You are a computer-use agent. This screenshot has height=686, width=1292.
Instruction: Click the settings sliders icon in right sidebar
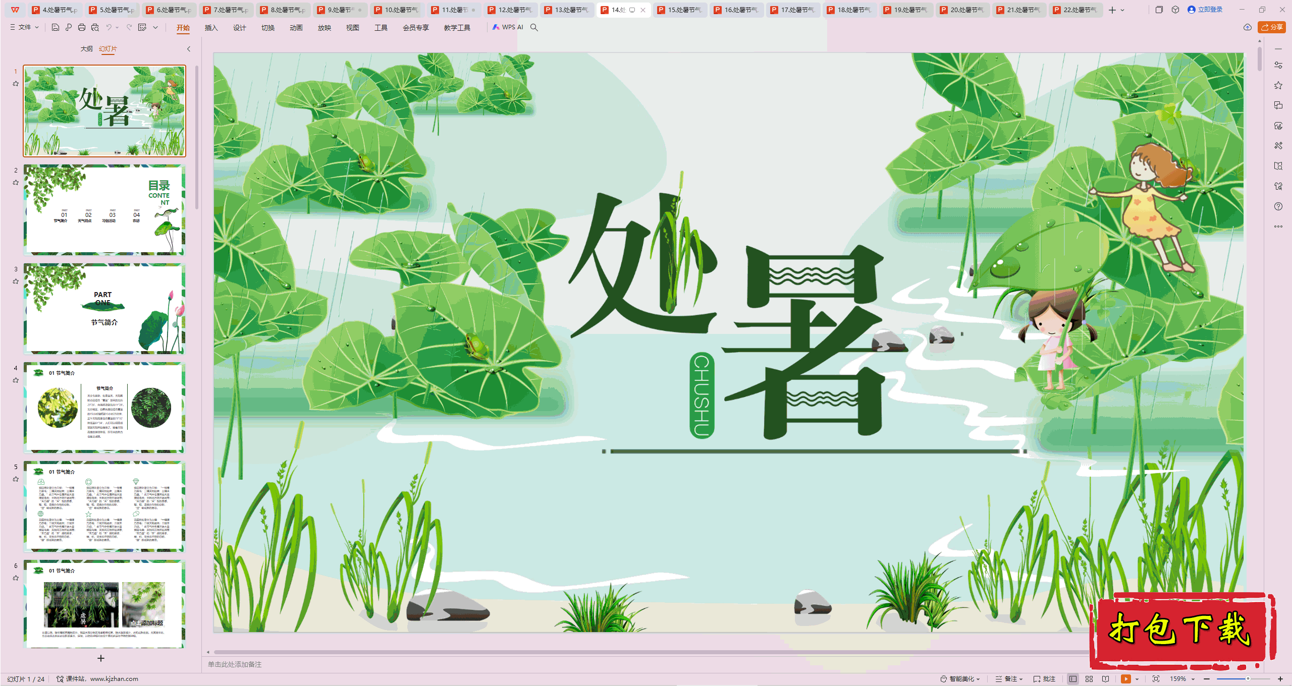point(1278,65)
